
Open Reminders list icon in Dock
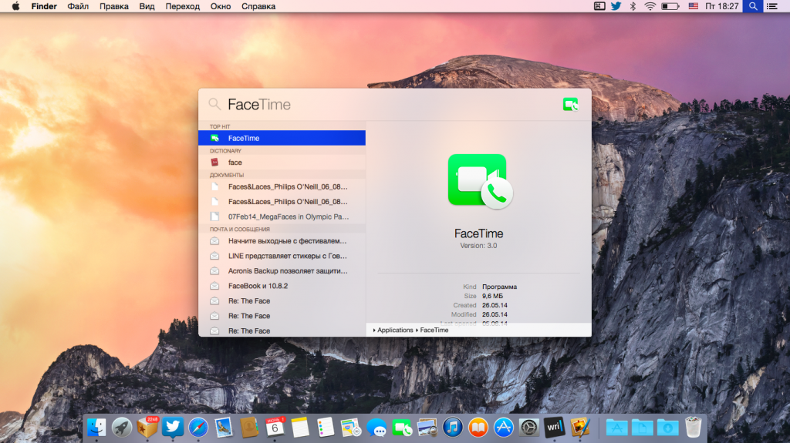[326, 428]
